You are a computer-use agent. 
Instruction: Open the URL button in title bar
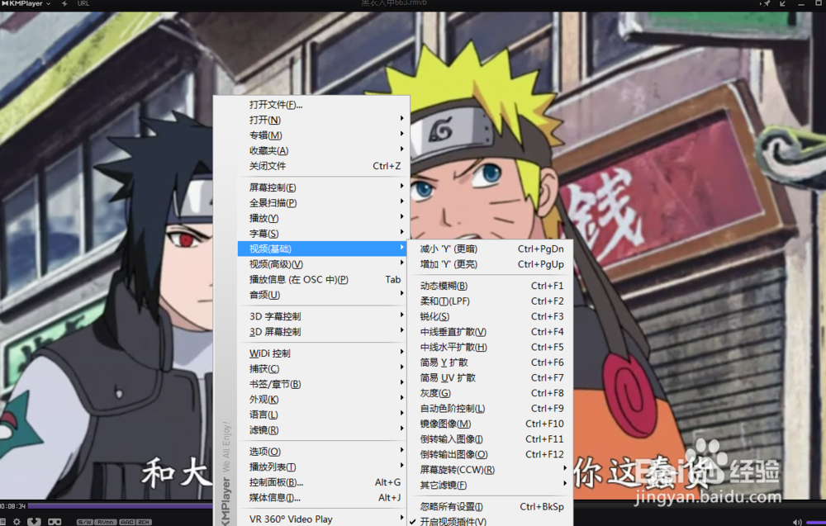click(83, 3)
